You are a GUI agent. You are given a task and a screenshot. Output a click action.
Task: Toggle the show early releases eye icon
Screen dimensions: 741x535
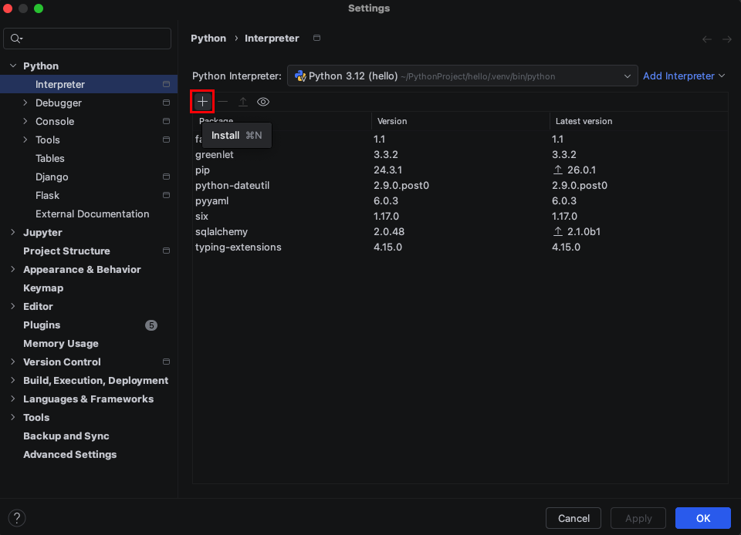click(x=263, y=102)
